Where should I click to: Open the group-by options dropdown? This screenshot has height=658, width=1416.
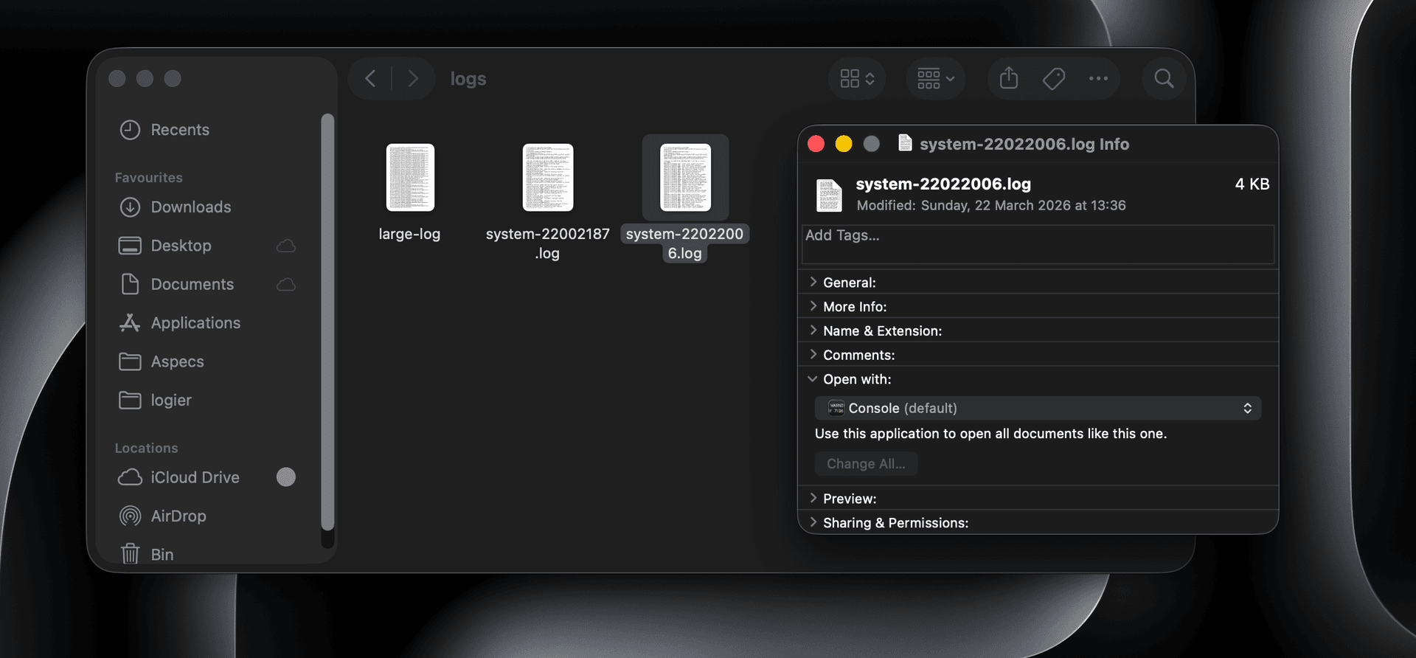coord(935,78)
